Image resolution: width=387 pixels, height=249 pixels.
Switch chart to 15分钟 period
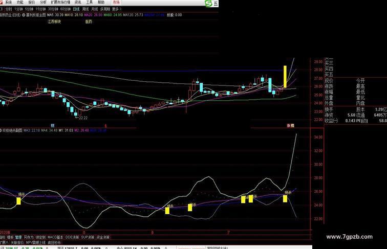coord(41,9)
